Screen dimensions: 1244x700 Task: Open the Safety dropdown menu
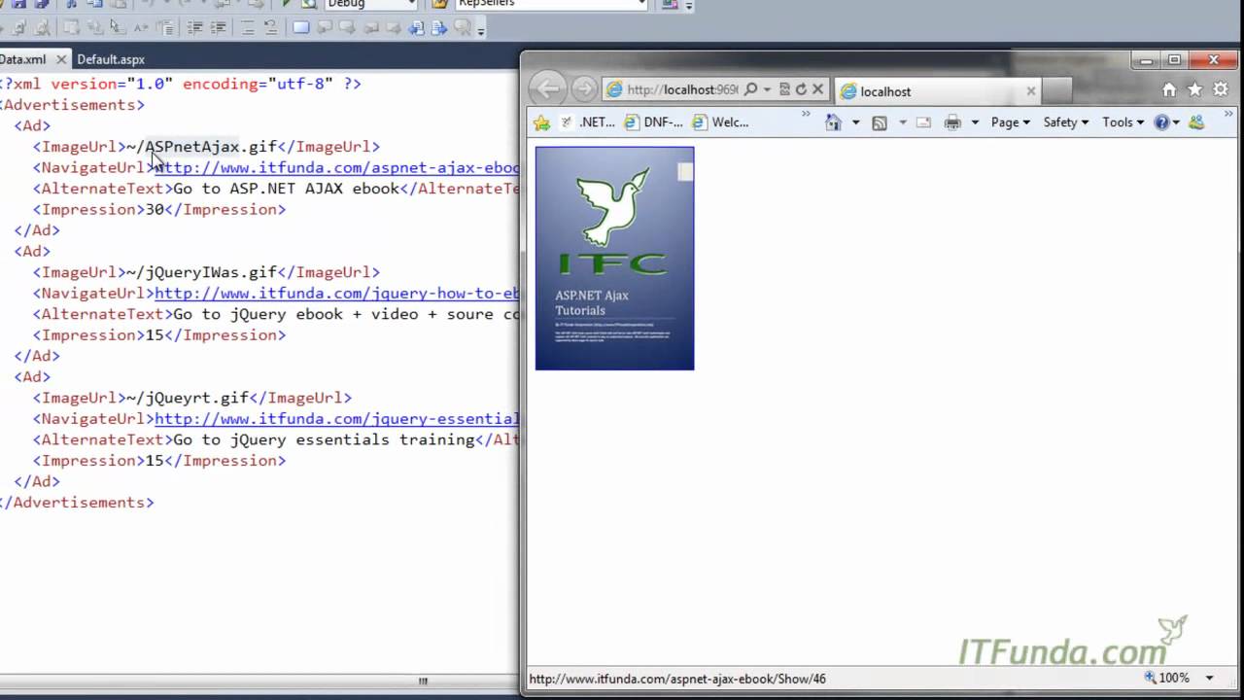click(x=1065, y=122)
